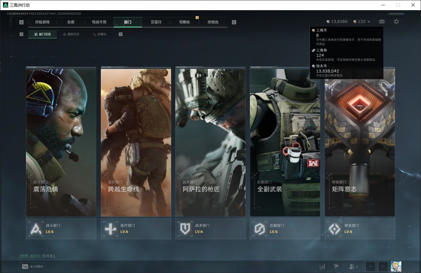Click the D key hint for sub-tabs
This screenshot has width=421, height=273.
[x=121, y=34]
